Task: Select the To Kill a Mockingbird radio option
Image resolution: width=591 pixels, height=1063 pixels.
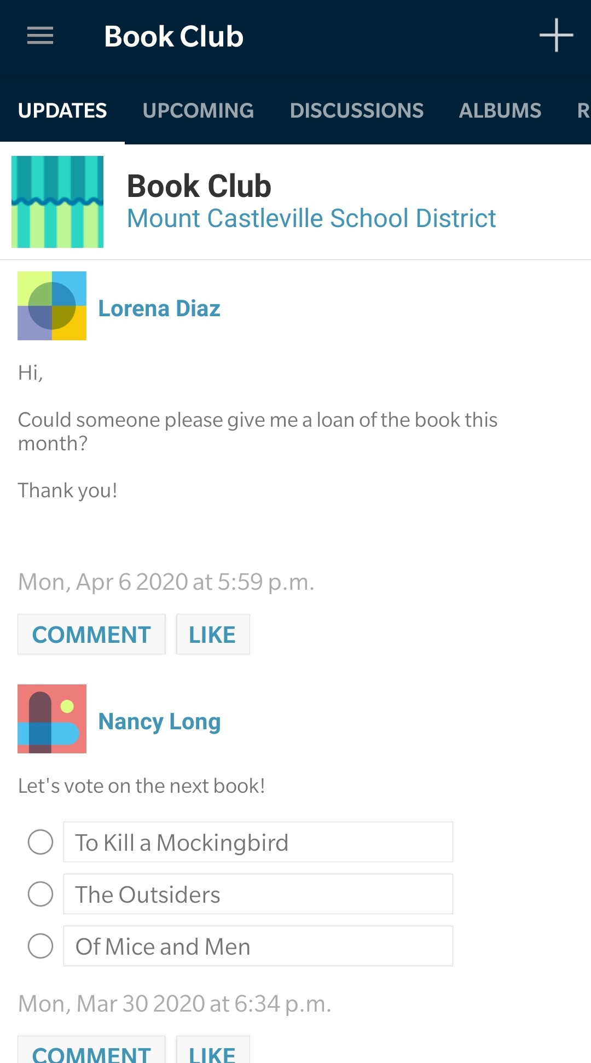Action: click(x=40, y=842)
